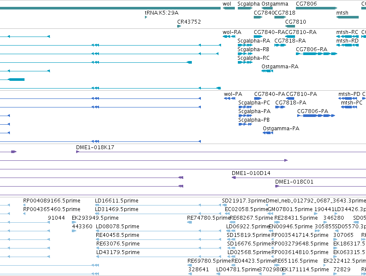Select the RP003541714.5prime EST label
Viewport: 366px width, 276px height.
(x=300, y=236)
